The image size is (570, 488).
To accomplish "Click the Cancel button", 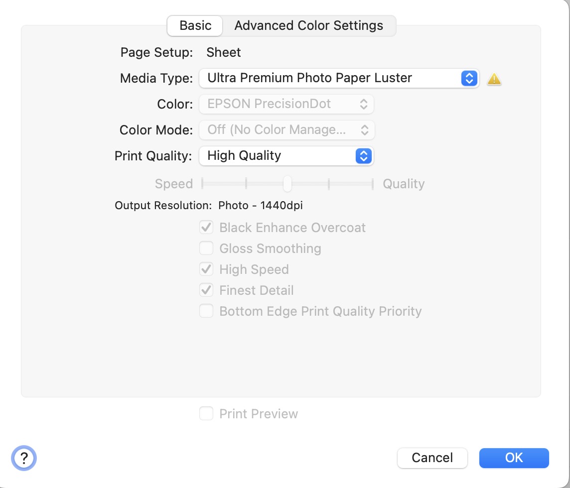I will (x=432, y=458).
